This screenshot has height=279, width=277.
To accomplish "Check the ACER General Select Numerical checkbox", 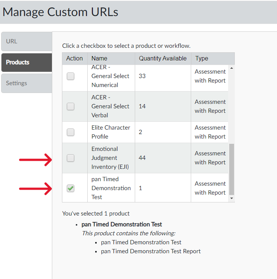I will (x=71, y=76).
